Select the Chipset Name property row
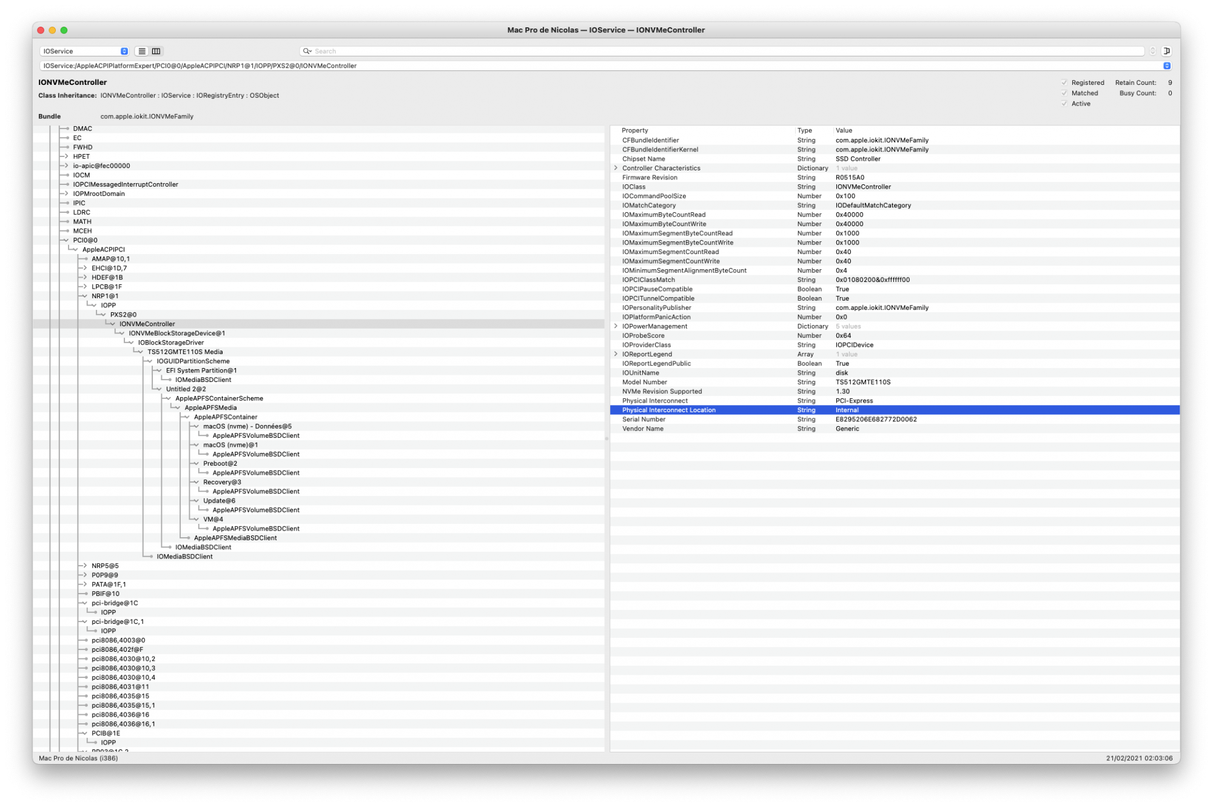 point(895,159)
